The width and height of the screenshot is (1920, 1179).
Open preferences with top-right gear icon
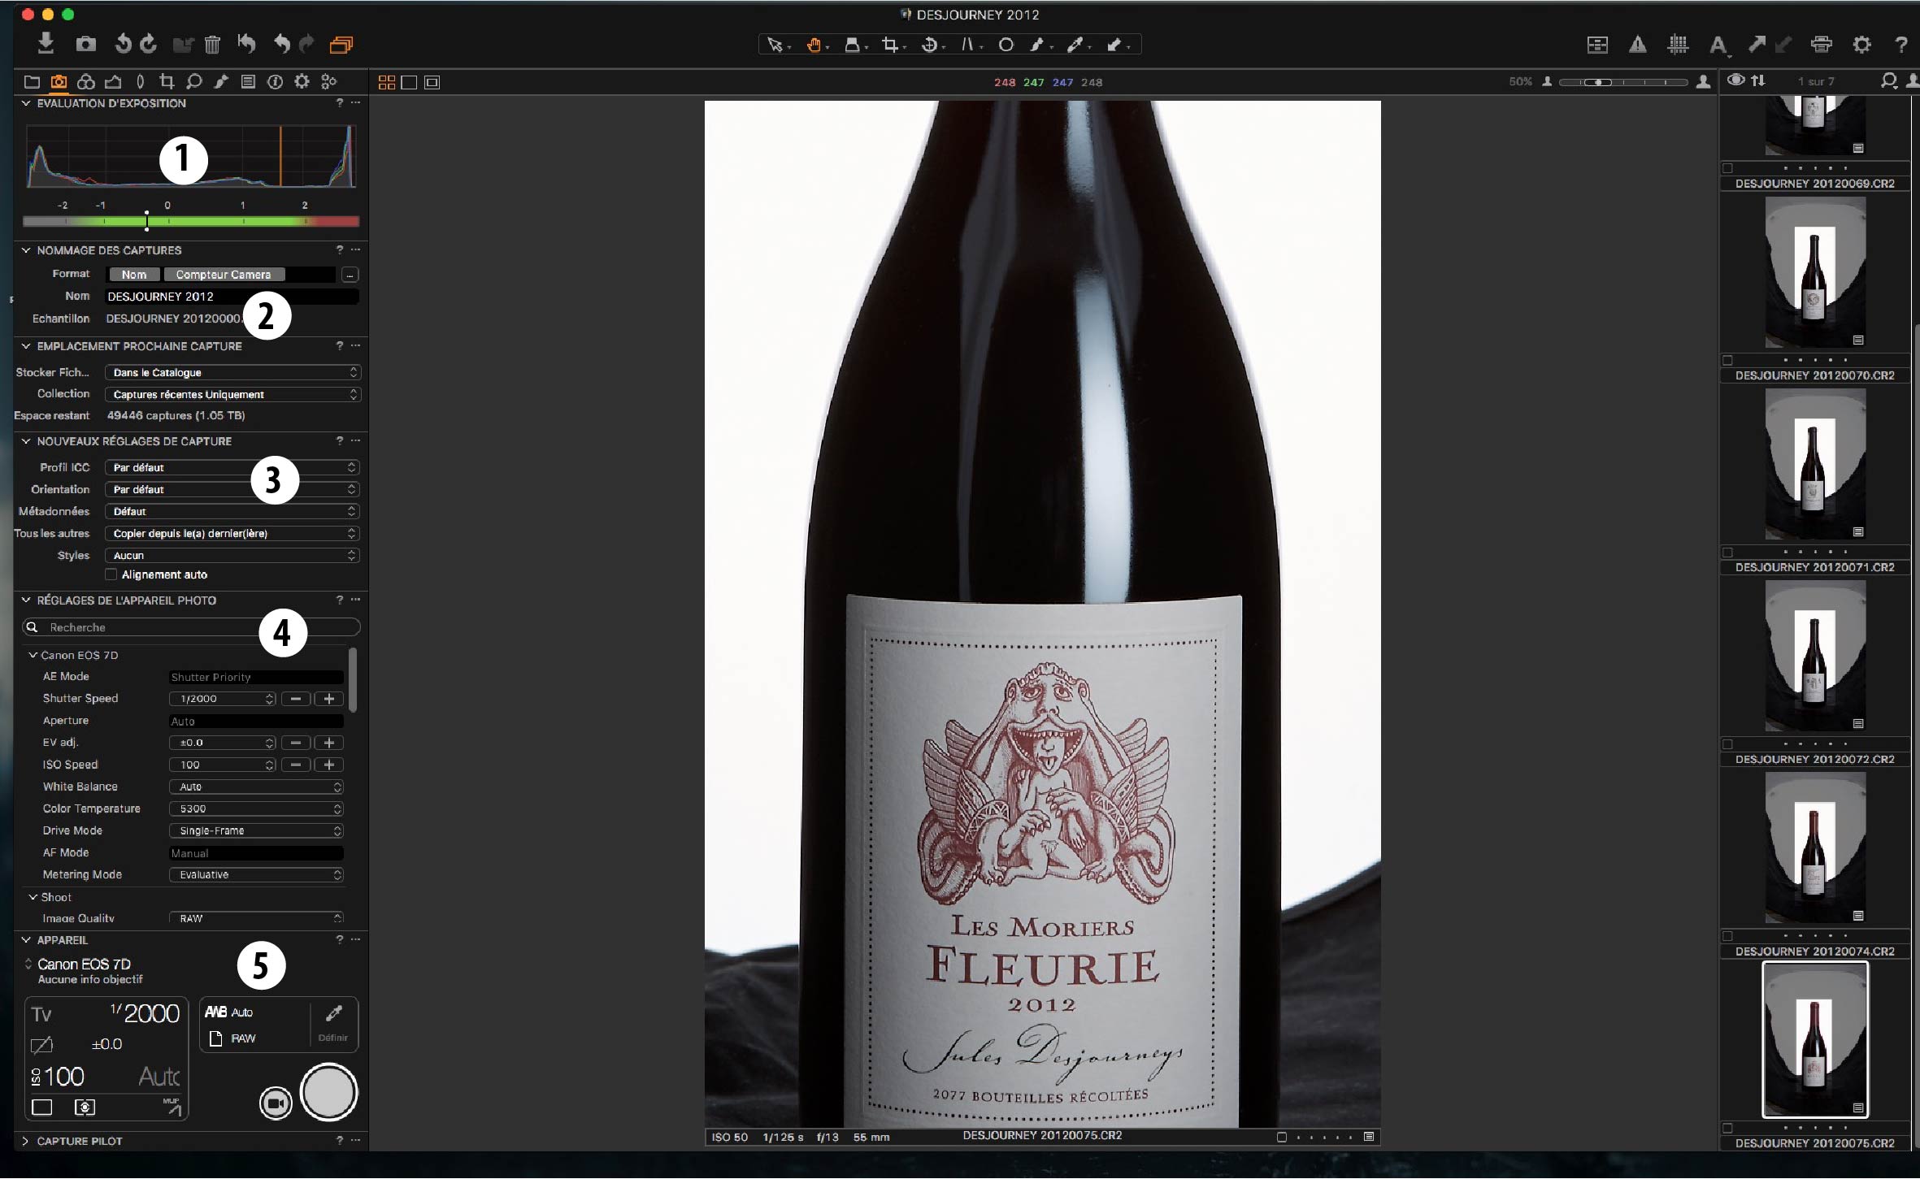coord(1861,45)
